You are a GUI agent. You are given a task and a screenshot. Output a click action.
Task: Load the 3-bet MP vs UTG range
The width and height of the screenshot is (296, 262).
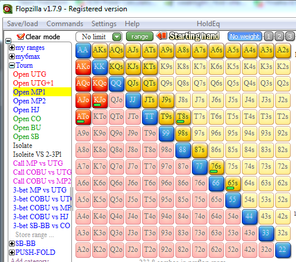40,190
